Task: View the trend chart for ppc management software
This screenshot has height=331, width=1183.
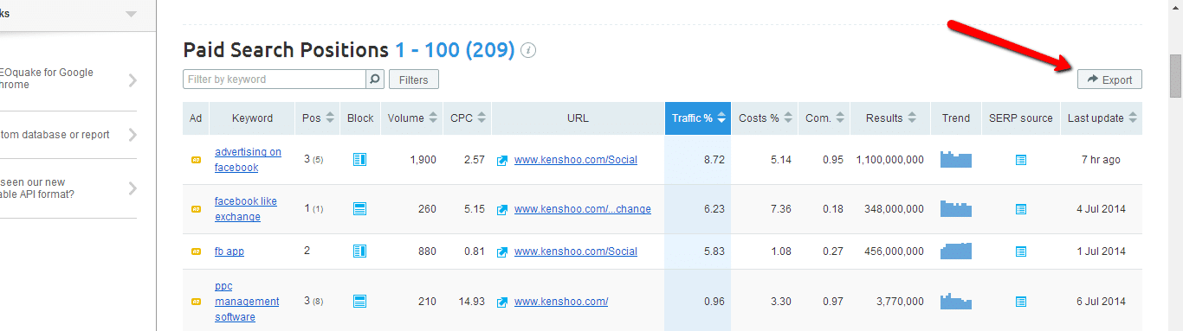Action: click(x=956, y=301)
